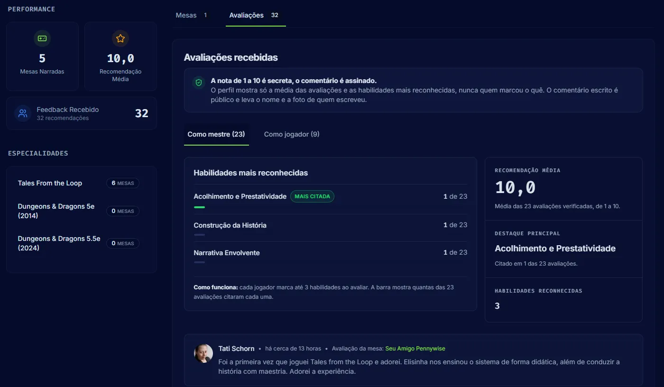Click the 0 MESAS badge for D&D 5e (2014)
The height and width of the screenshot is (387, 664).
tap(123, 211)
